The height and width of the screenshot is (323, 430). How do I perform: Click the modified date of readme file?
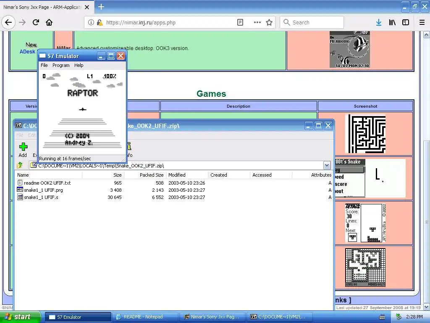click(186, 183)
